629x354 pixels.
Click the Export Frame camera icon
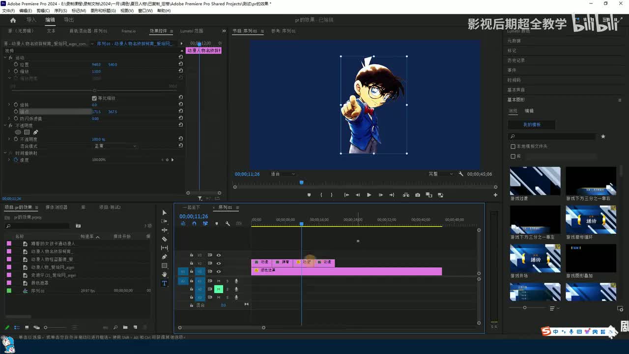(x=418, y=195)
